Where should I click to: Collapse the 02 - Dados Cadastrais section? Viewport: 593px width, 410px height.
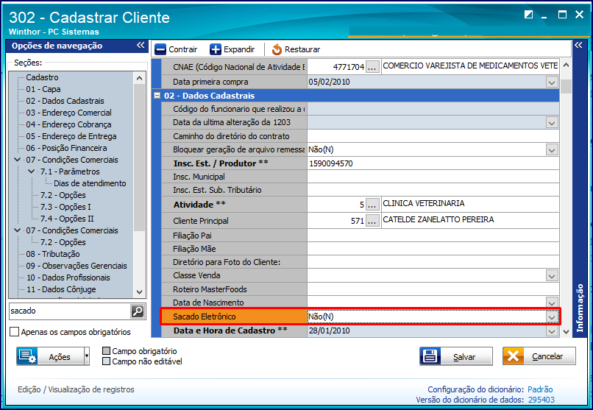[157, 96]
